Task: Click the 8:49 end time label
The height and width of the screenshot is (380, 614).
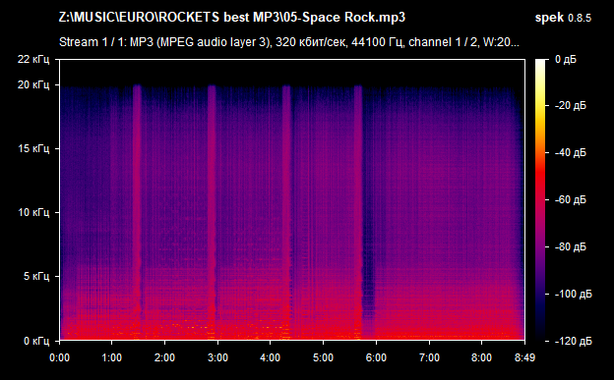Action: pos(524,357)
